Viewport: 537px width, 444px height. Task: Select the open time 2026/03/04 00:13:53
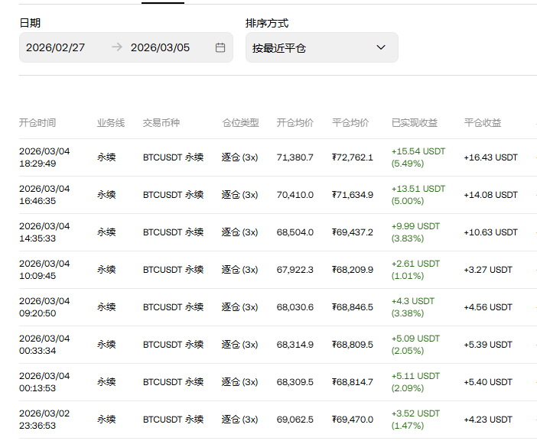[44, 382]
